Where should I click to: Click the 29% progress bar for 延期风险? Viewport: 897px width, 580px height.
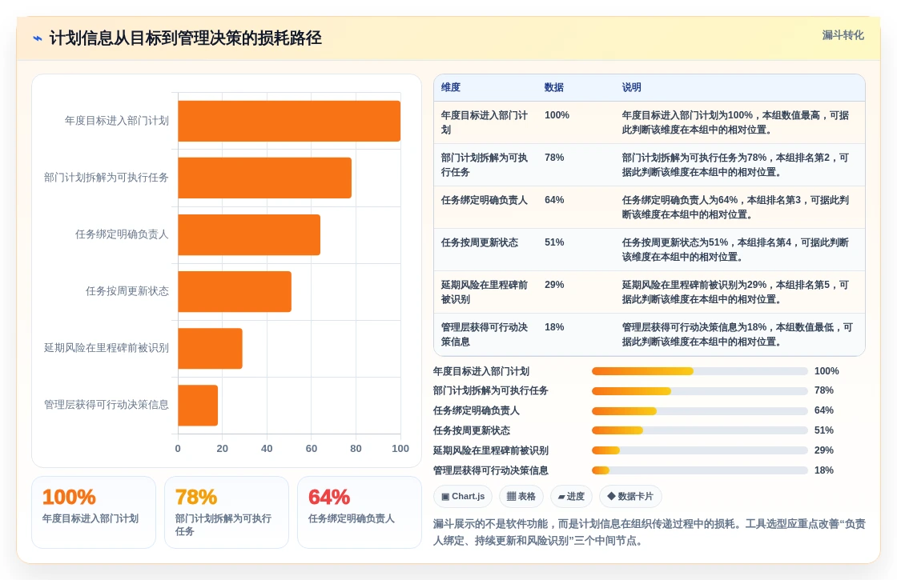[x=700, y=450]
